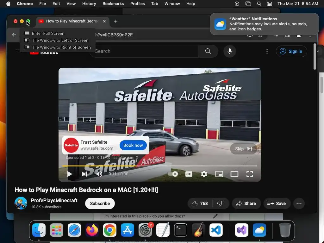Screen dimensions: 324x243
Task: Toggle autoplay switch in player
Action: point(173,174)
